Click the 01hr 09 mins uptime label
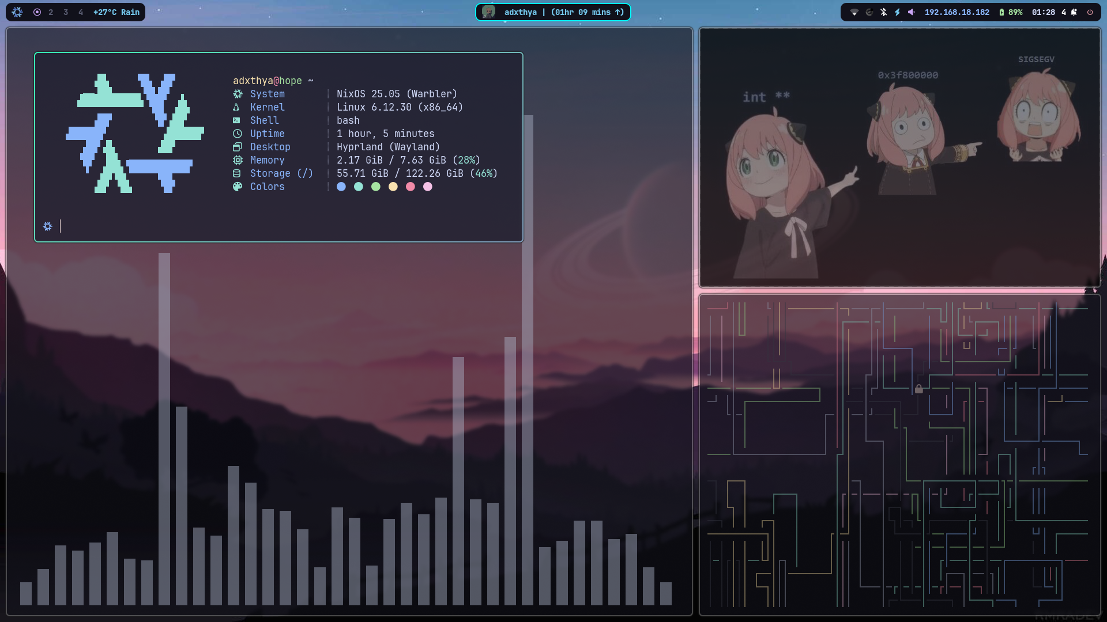The image size is (1107, 622). pyautogui.click(x=588, y=12)
